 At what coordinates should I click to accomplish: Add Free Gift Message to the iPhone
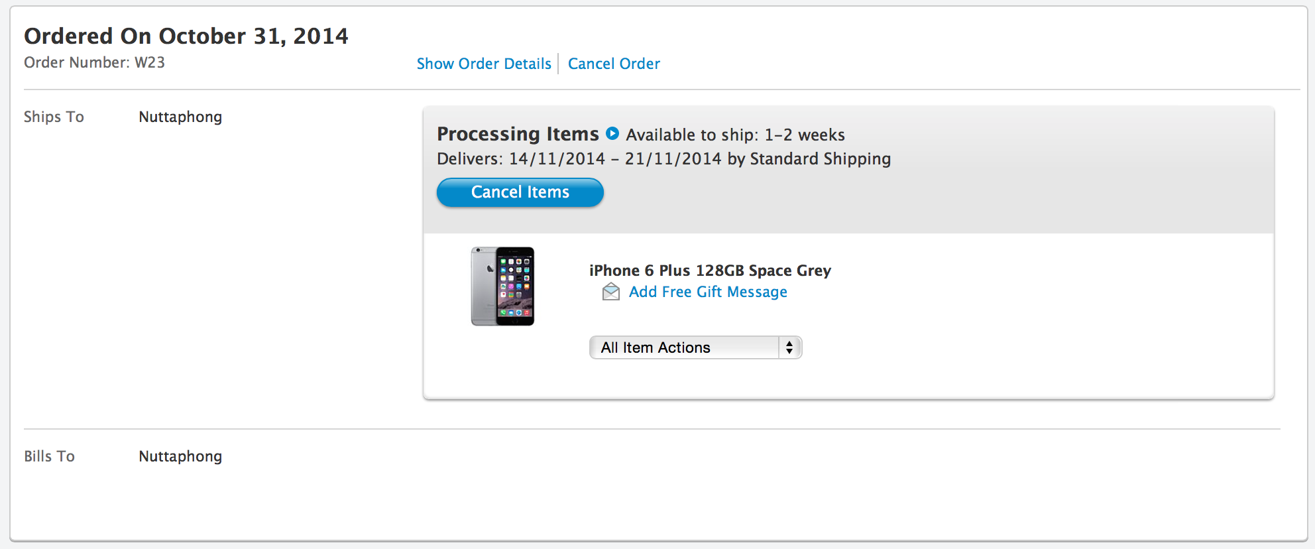(x=708, y=292)
